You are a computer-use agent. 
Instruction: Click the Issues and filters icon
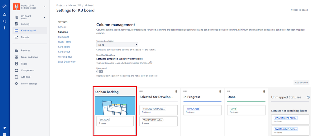coord(17,57)
